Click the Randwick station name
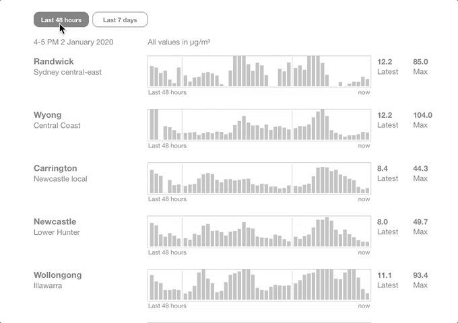The height and width of the screenshot is (323, 458). (x=54, y=62)
